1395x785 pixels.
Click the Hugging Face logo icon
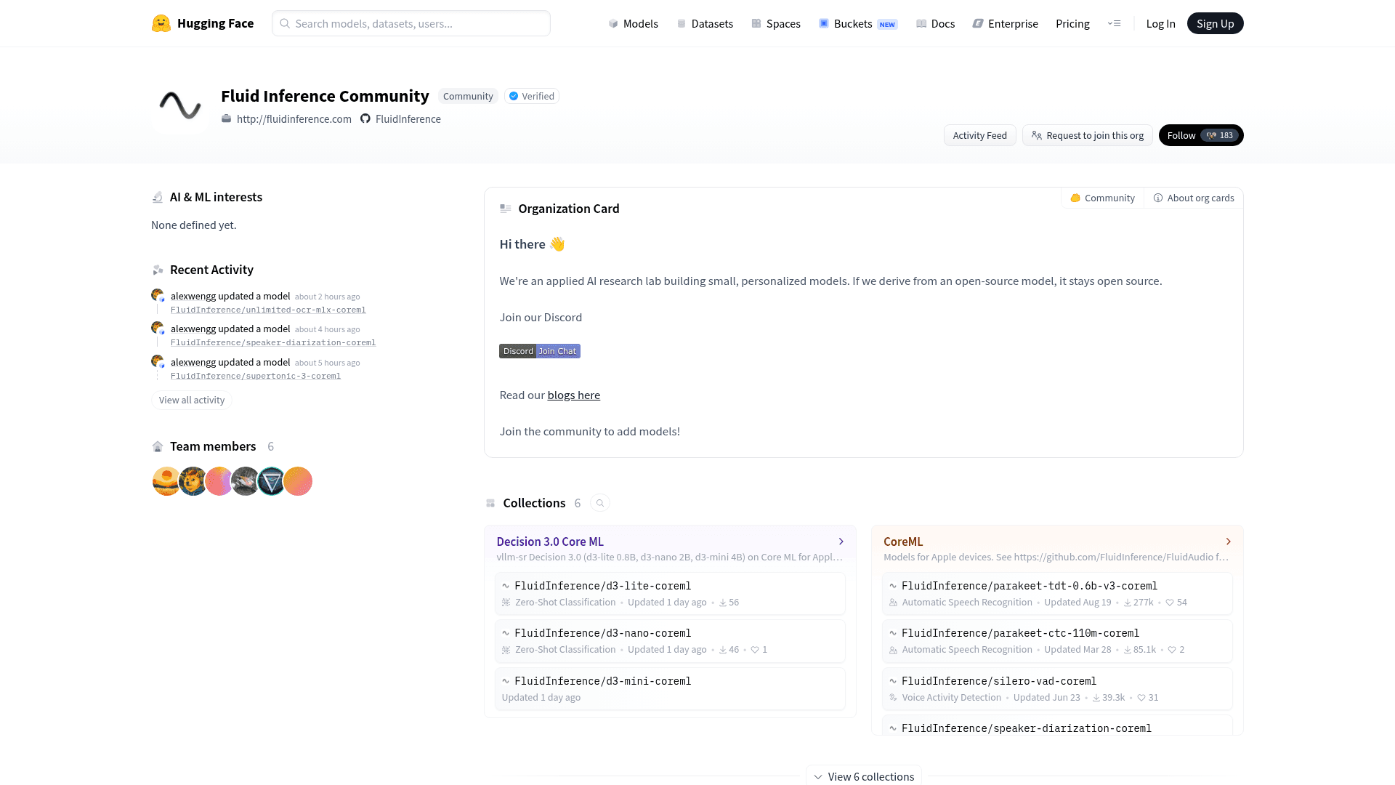point(161,23)
